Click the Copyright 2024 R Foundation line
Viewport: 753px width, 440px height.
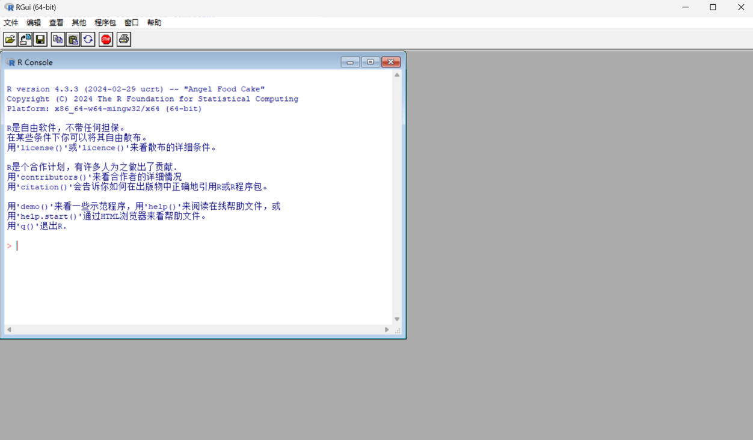click(152, 99)
